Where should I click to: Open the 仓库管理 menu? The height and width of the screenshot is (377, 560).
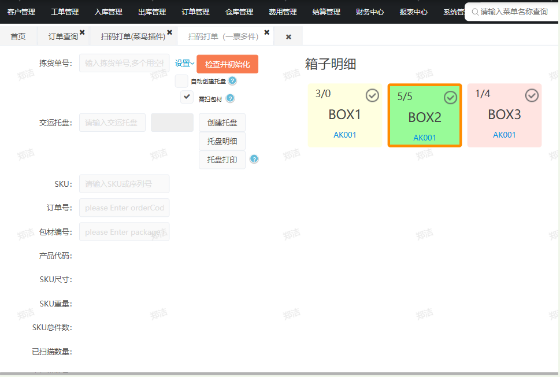239,12
